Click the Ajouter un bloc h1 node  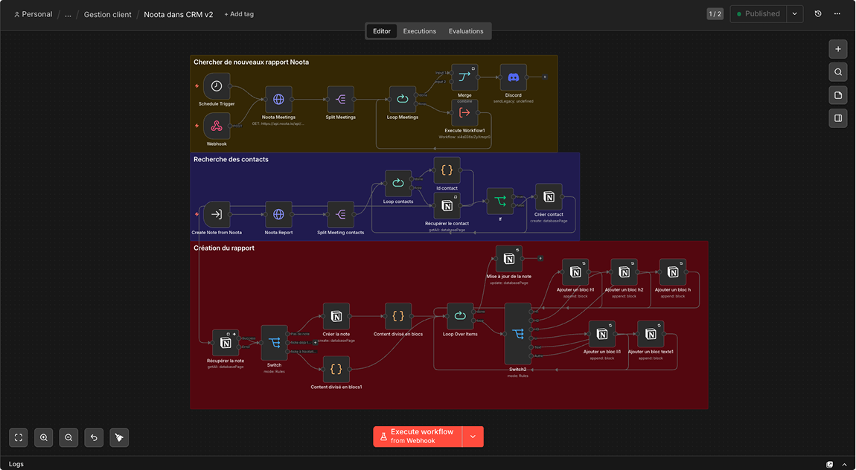575,273
